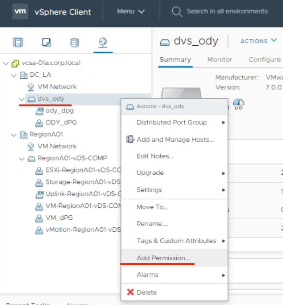Click the RegionA01 datacenter icon
The image size is (283, 305).
point(24,135)
